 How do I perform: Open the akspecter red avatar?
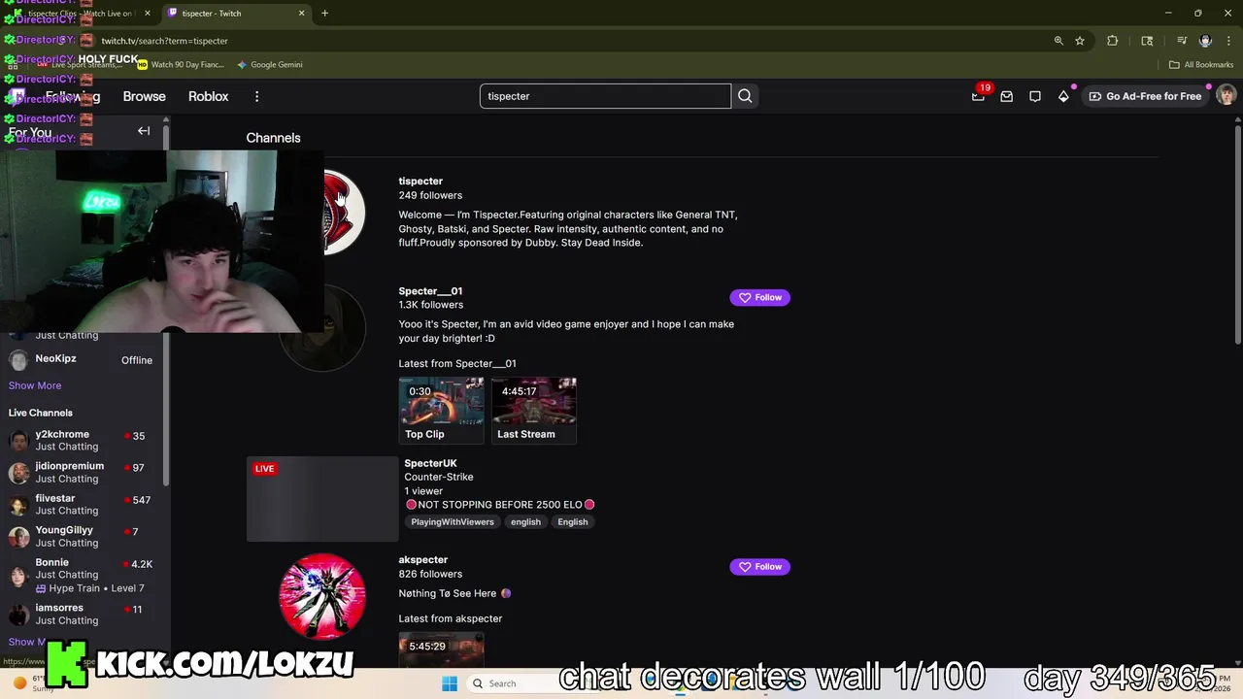pos(322,596)
